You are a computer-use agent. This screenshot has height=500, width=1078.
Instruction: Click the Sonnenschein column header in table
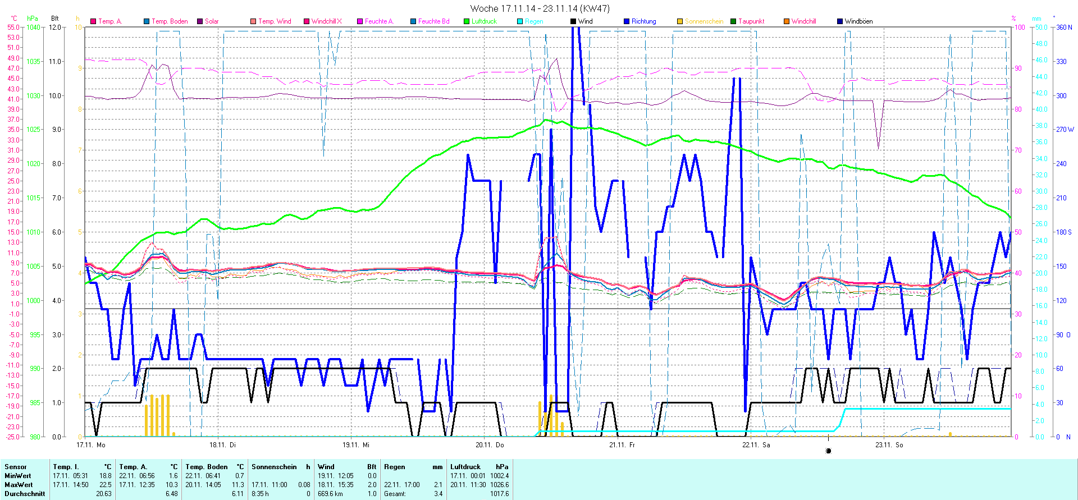[x=274, y=467]
